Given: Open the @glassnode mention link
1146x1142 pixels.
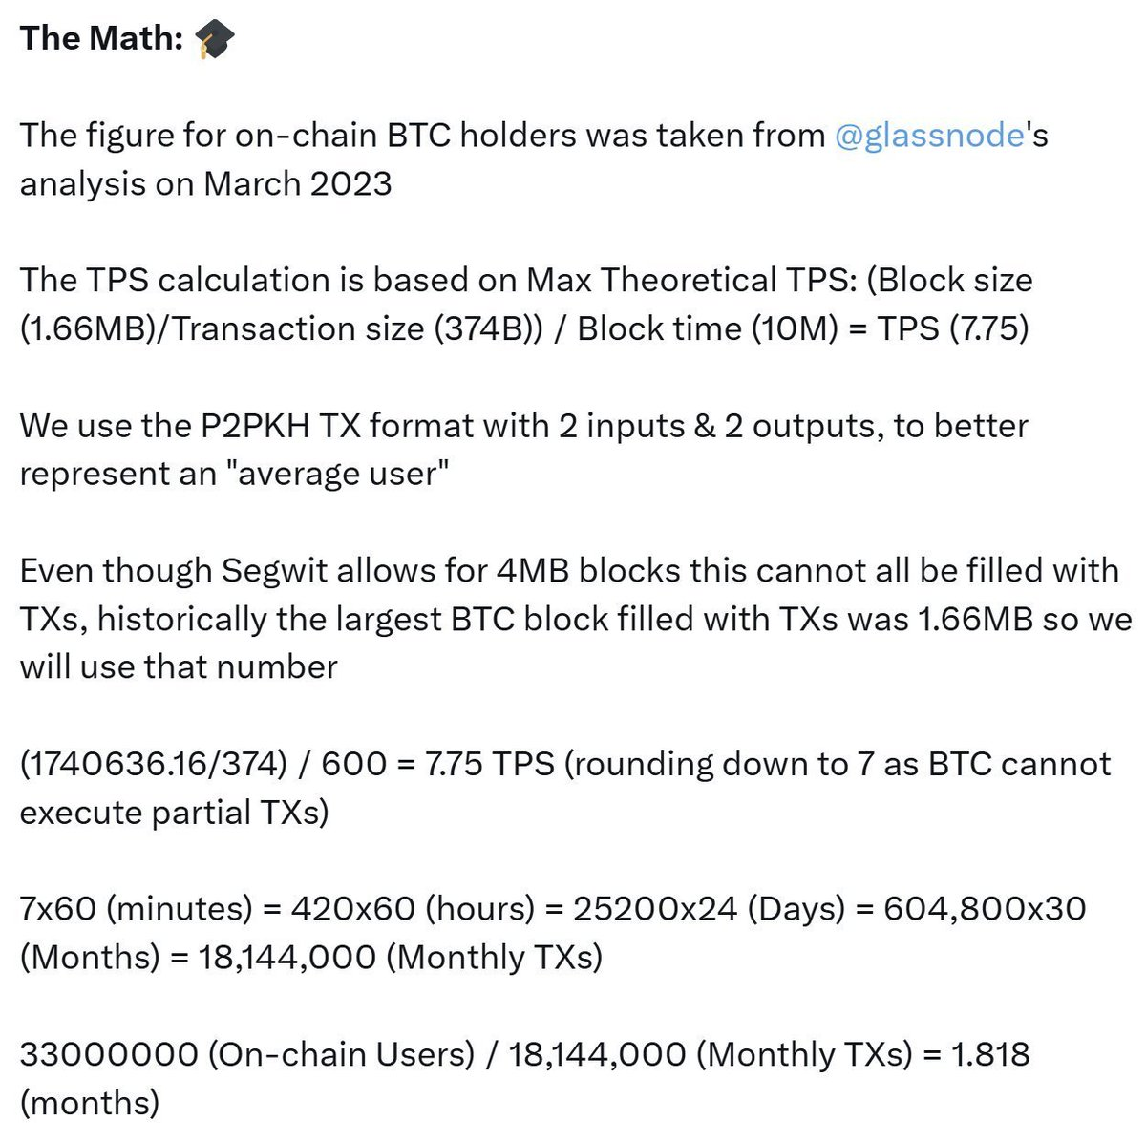Looking at the screenshot, I should point(929,136).
